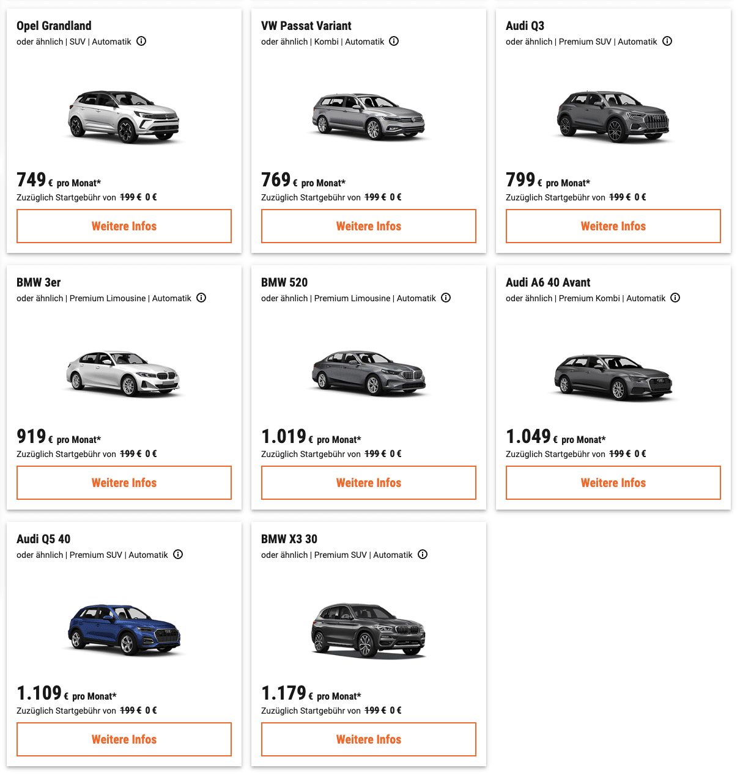Open Weitere Infos for VW Passat Variant
This screenshot has height=776, width=751.
coord(369,226)
